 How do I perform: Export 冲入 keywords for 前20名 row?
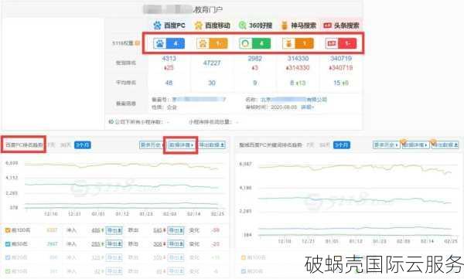(114, 257)
